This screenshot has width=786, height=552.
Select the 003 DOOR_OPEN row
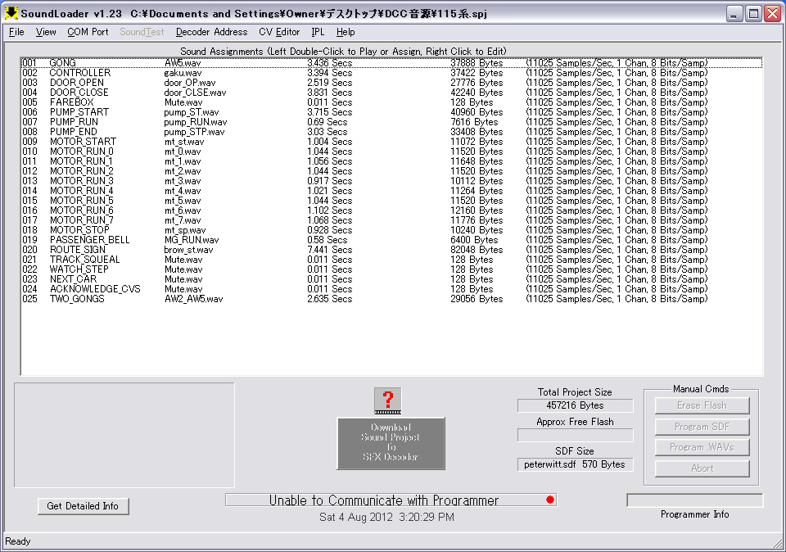tap(391, 83)
